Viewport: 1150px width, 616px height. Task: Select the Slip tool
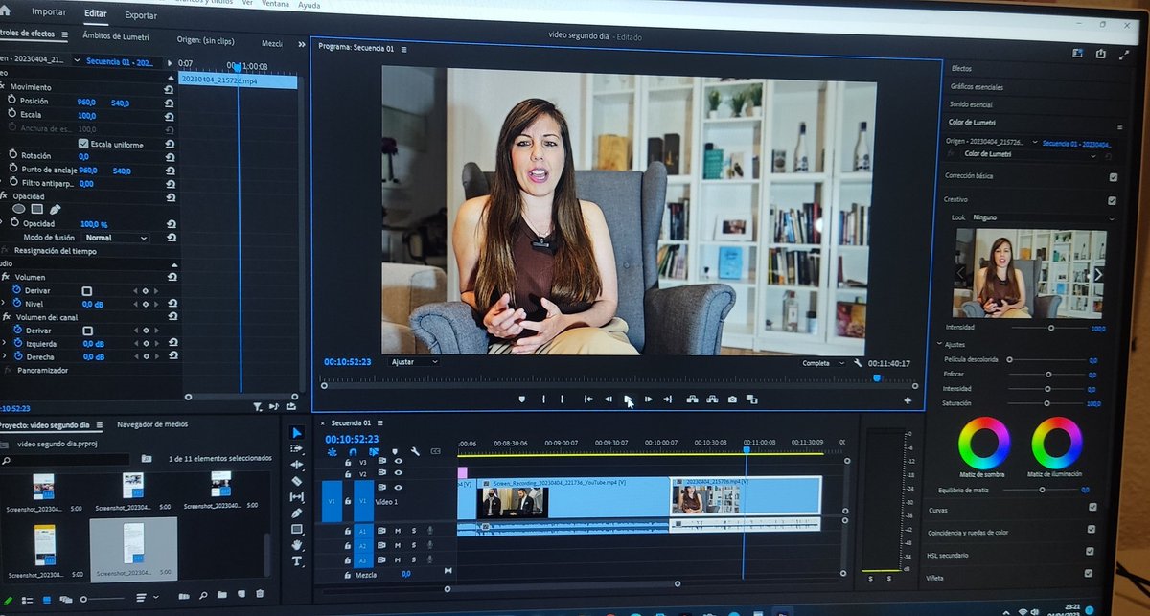[x=297, y=496]
